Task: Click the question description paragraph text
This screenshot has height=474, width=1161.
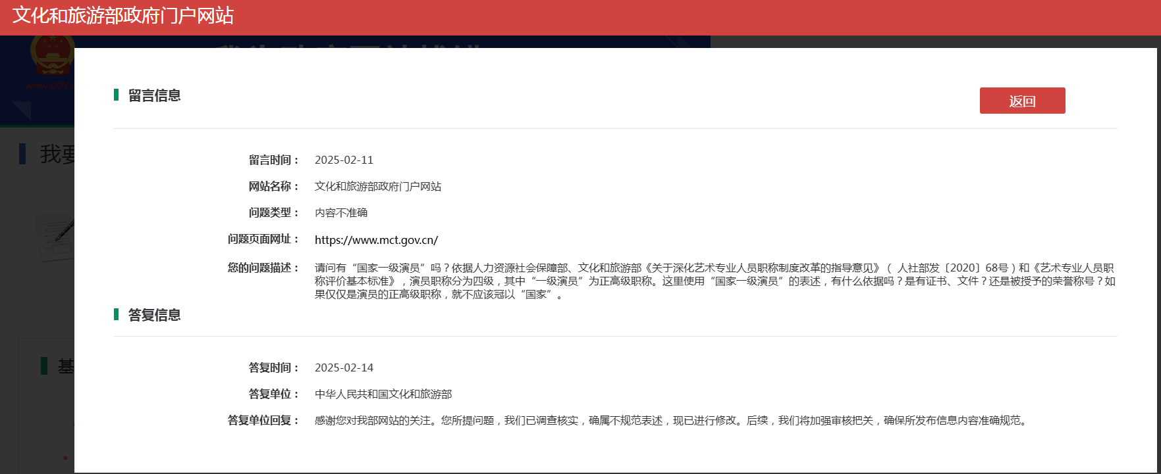Action: pos(714,281)
